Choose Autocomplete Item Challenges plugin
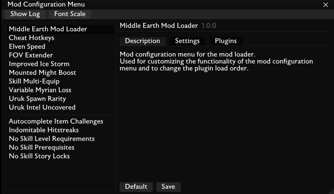This screenshot has height=194, width=334. [56, 121]
